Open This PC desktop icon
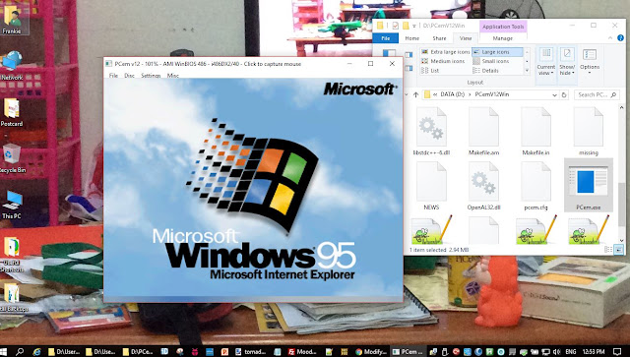 [12, 205]
